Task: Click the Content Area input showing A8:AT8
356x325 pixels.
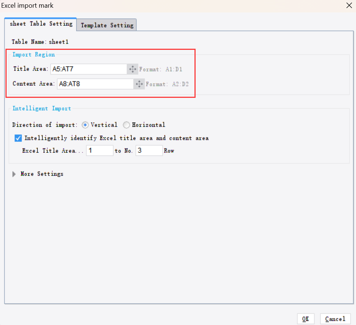Action: pyautogui.click(x=95, y=84)
